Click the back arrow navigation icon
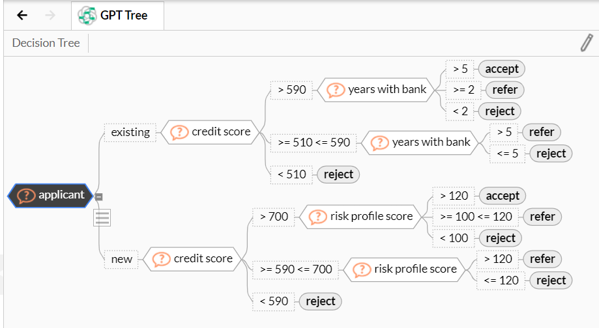This screenshot has width=599, height=328. point(22,15)
